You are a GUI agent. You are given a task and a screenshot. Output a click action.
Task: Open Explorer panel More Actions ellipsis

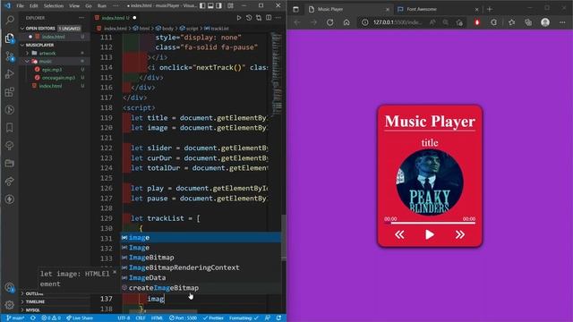81,18
